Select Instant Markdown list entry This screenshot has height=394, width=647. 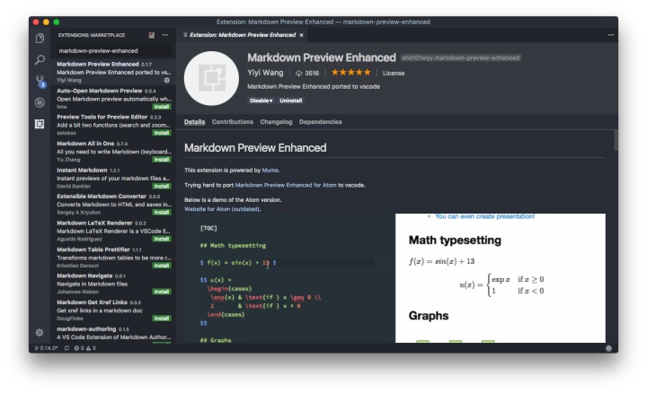pyautogui.click(x=113, y=178)
